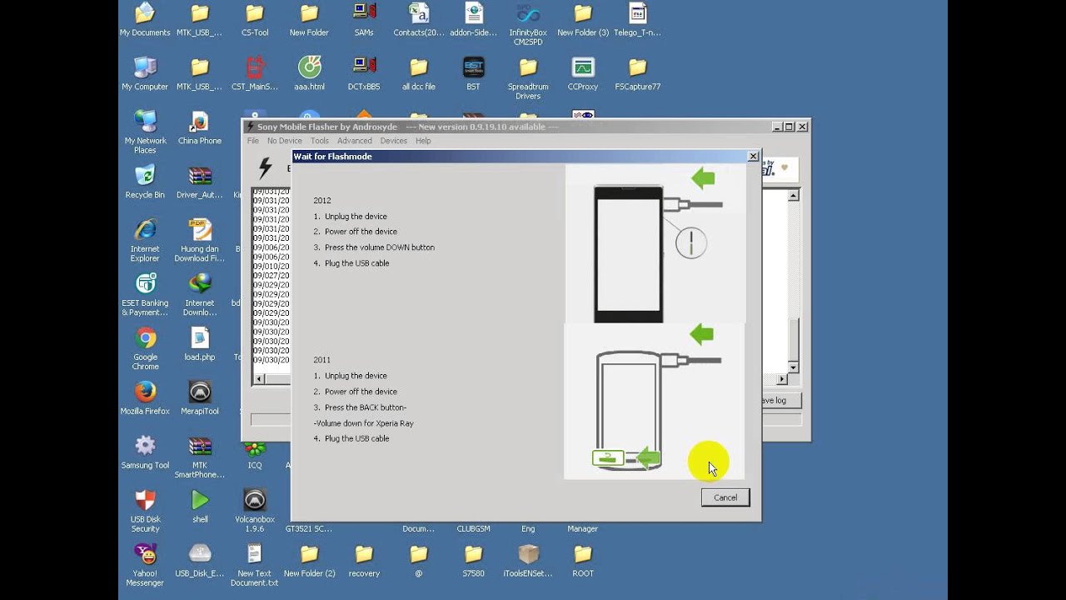Click the left scroll arrow of log list
Image resolution: width=1066 pixels, height=600 pixels.
point(258,379)
